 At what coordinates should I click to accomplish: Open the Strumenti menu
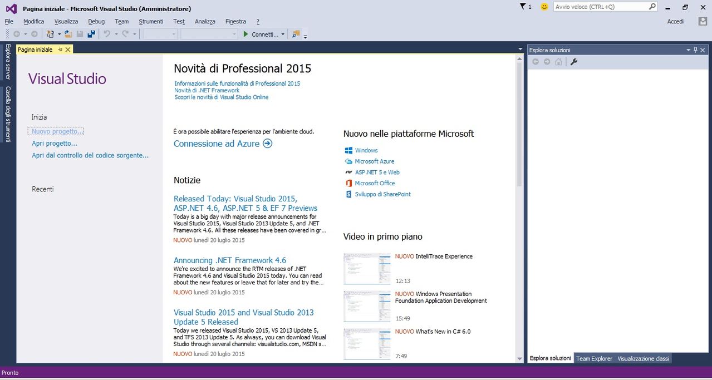(x=151, y=22)
